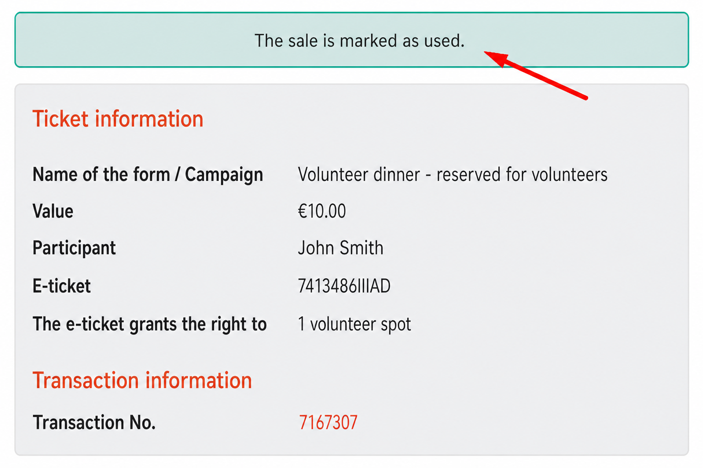Click the 'Name of the form / Campaign' label
The width and height of the screenshot is (703, 468).
coord(148,175)
